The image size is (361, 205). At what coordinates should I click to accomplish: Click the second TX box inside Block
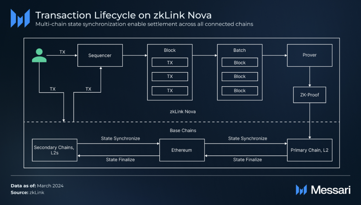pos(170,77)
